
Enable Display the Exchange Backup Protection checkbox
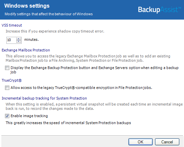click(7, 68)
